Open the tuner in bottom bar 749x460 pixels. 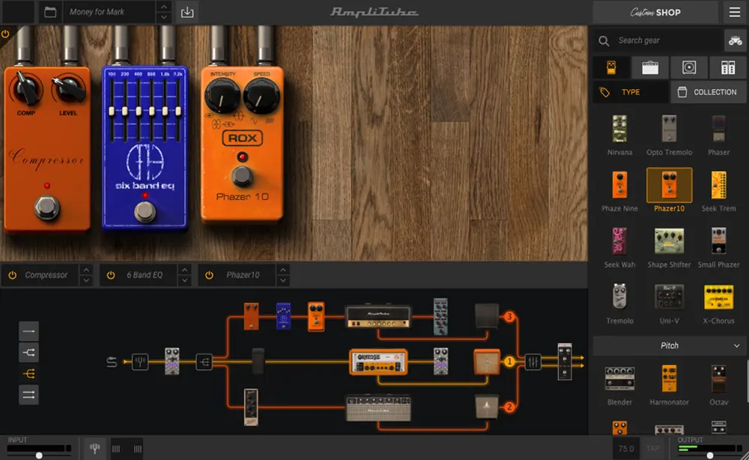[94, 448]
